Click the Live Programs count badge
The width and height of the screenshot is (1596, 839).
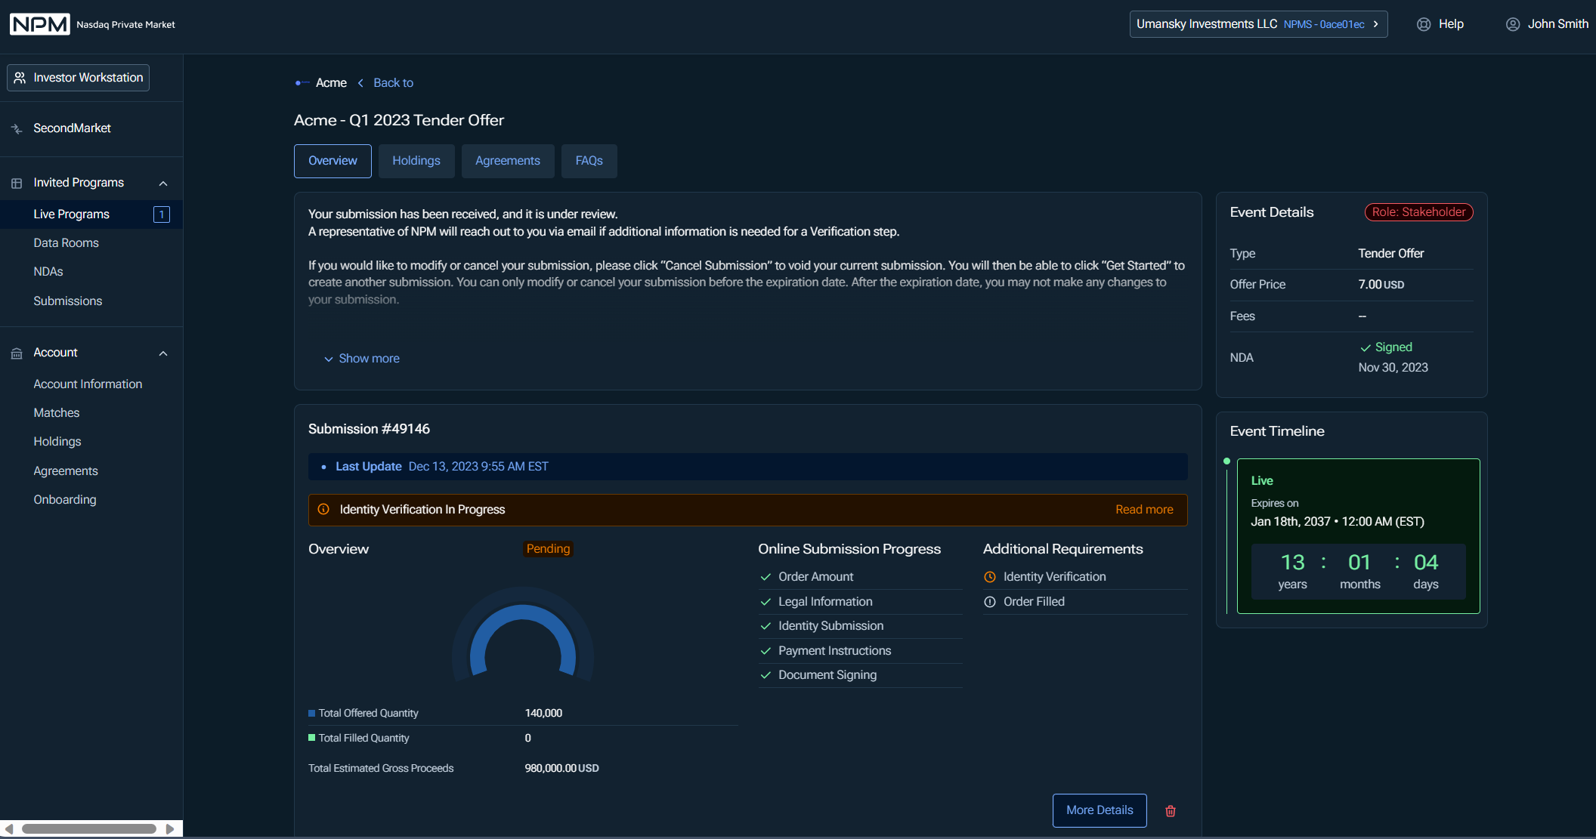[162, 214]
